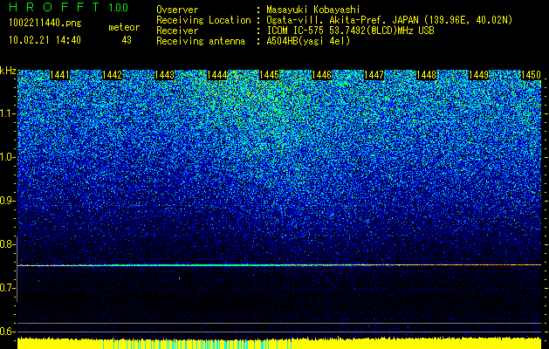Image resolution: width=549 pixels, height=349 pixels.
Task: Click the 1444 time marker
Action: [216, 75]
